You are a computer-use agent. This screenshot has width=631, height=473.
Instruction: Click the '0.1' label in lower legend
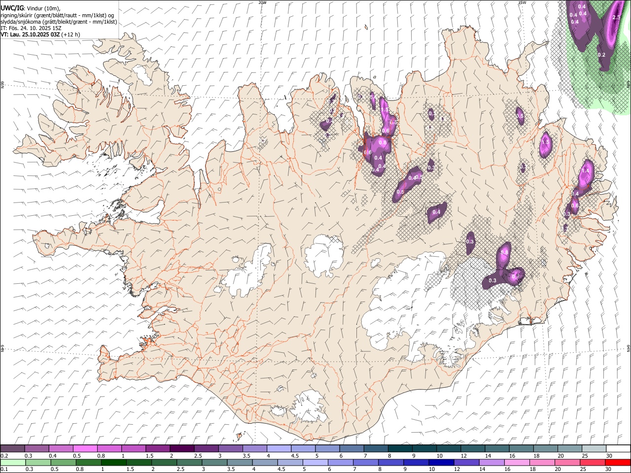pyautogui.click(x=3, y=470)
